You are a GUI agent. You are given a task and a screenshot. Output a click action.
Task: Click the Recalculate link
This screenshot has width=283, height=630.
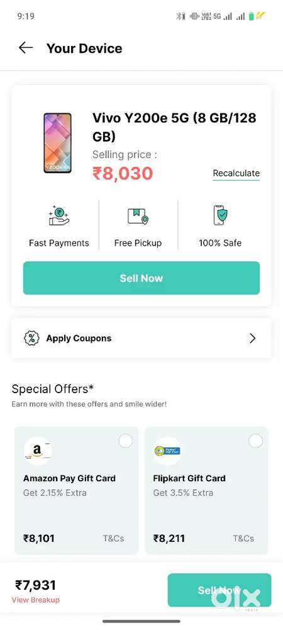click(236, 174)
